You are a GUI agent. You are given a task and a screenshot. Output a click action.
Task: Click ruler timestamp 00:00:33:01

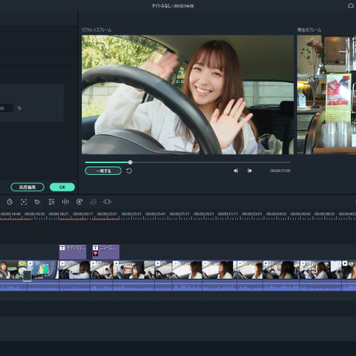click(252, 214)
